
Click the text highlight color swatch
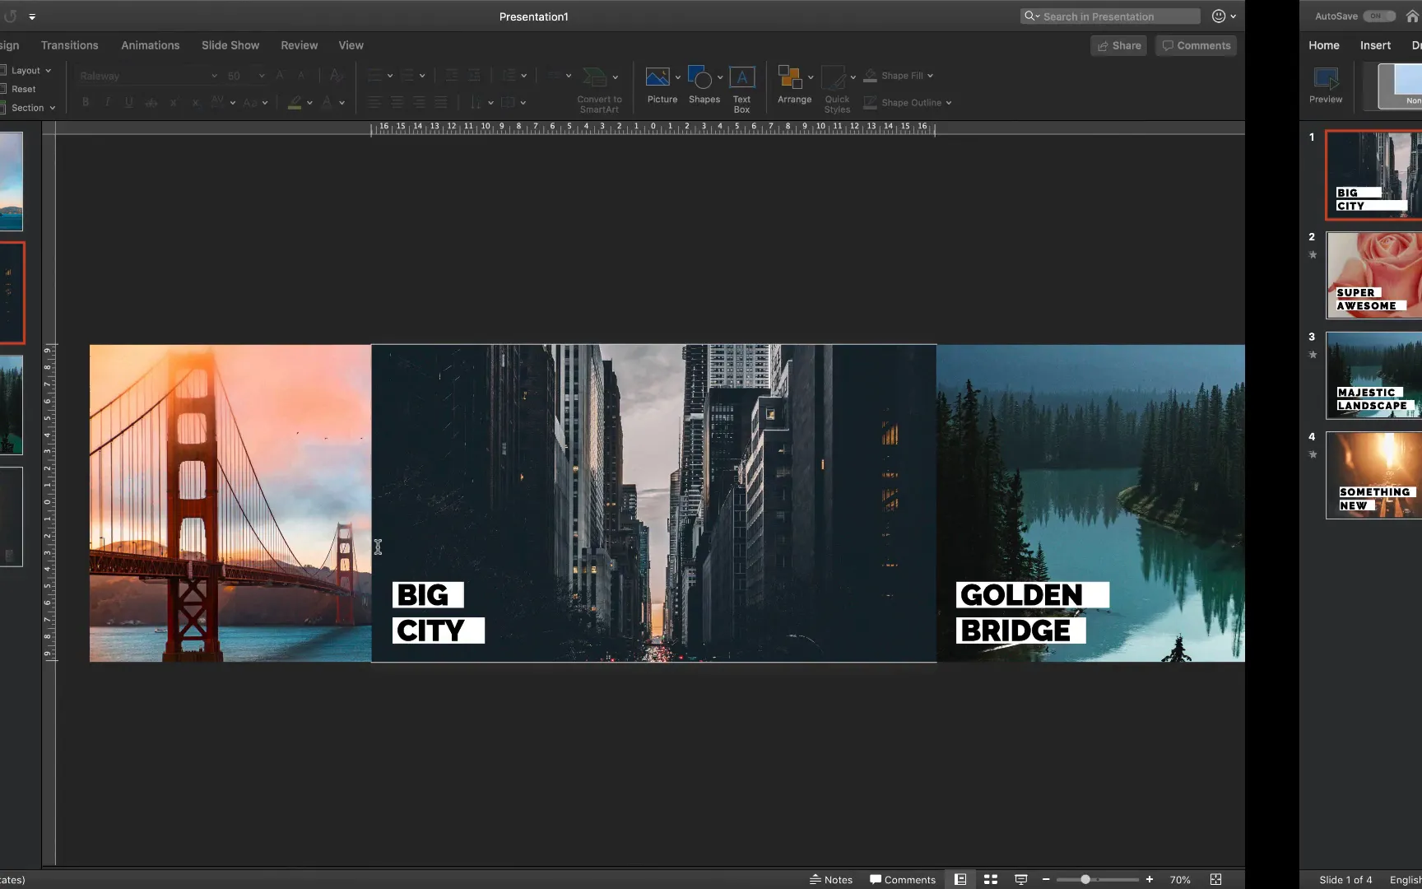click(x=295, y=102)
